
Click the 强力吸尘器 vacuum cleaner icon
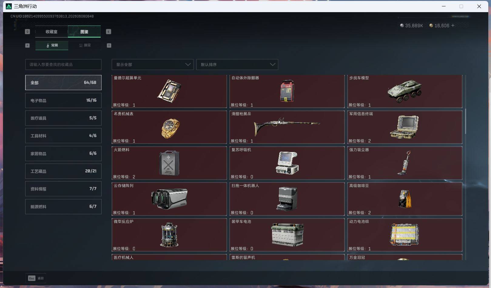(404, 163)
